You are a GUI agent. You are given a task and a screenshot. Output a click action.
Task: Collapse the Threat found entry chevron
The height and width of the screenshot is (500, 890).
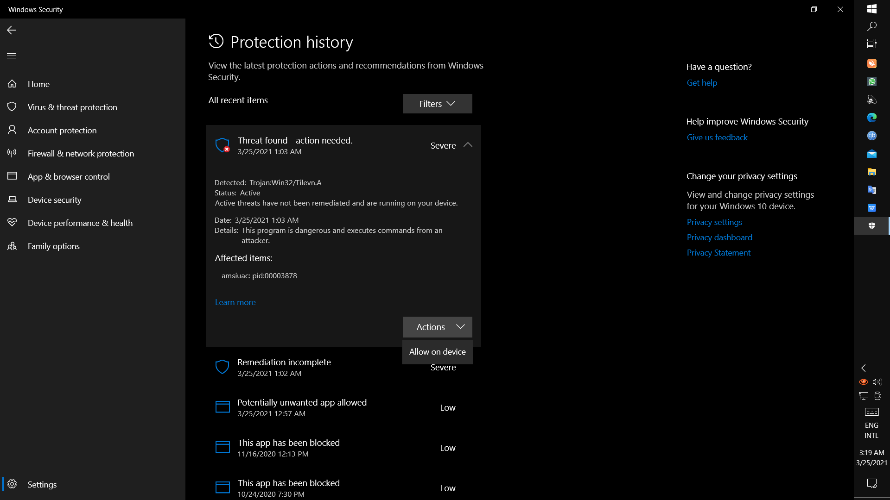point(468,145)
